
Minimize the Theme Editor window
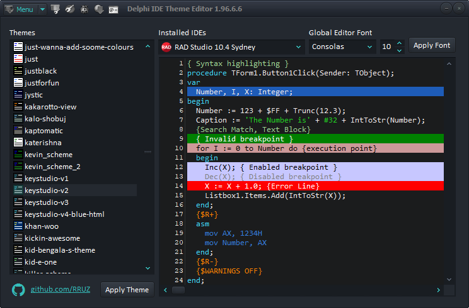tap(446, 9)
